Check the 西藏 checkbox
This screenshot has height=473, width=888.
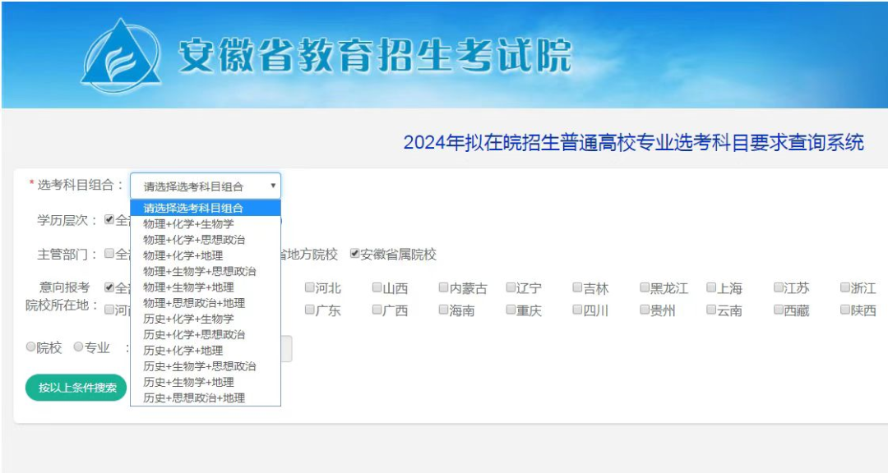click(779, 310)
